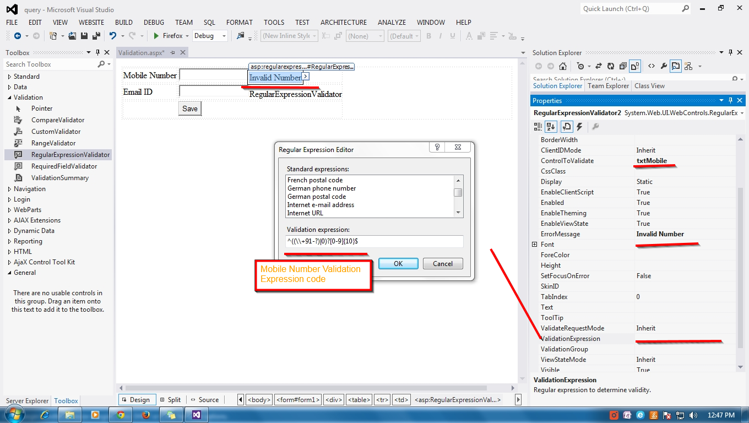Toggle Preview Selected Items in Solution Explorer
749x423 pixels.
[x=676, y=66]
